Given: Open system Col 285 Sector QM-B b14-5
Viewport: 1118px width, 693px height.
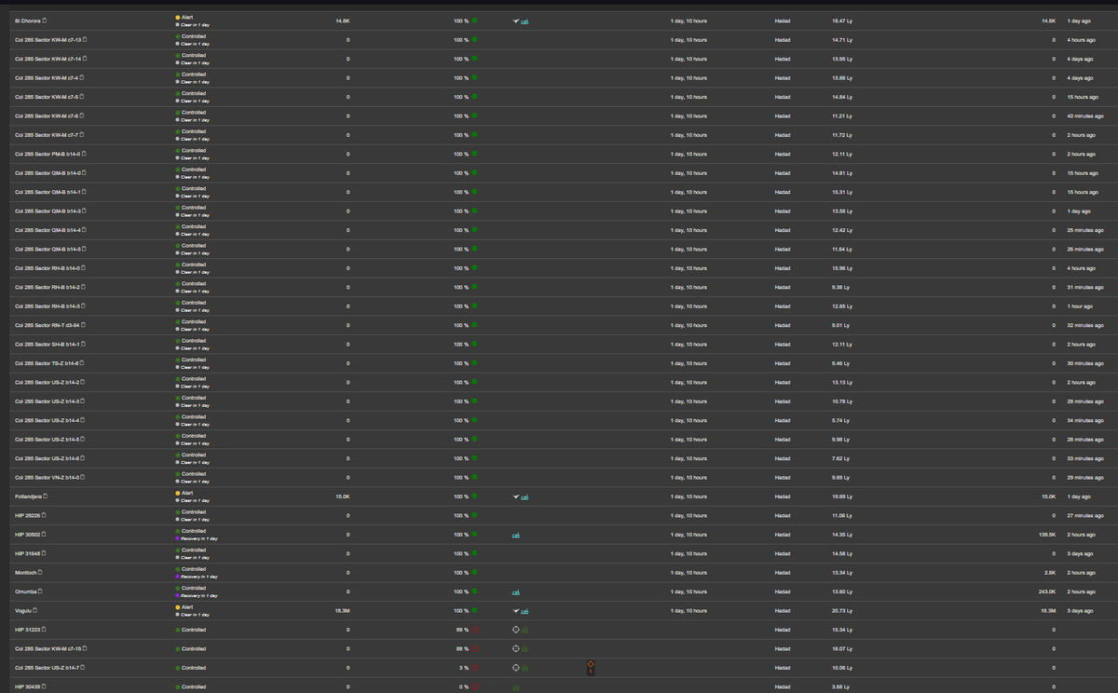Looking at the screenshot, I should click(x=48, y=249).
